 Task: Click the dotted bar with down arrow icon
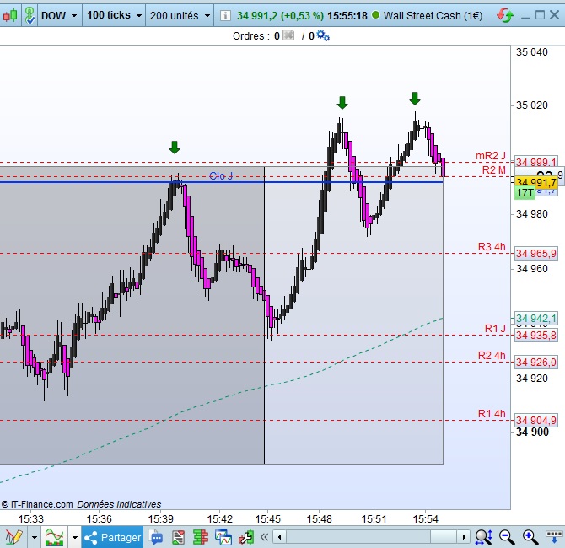click(554, 536)
